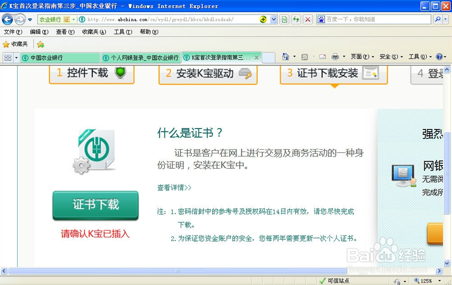Open a new blank tab
This screenshot has width=452, height=285.
pos(268,58)
